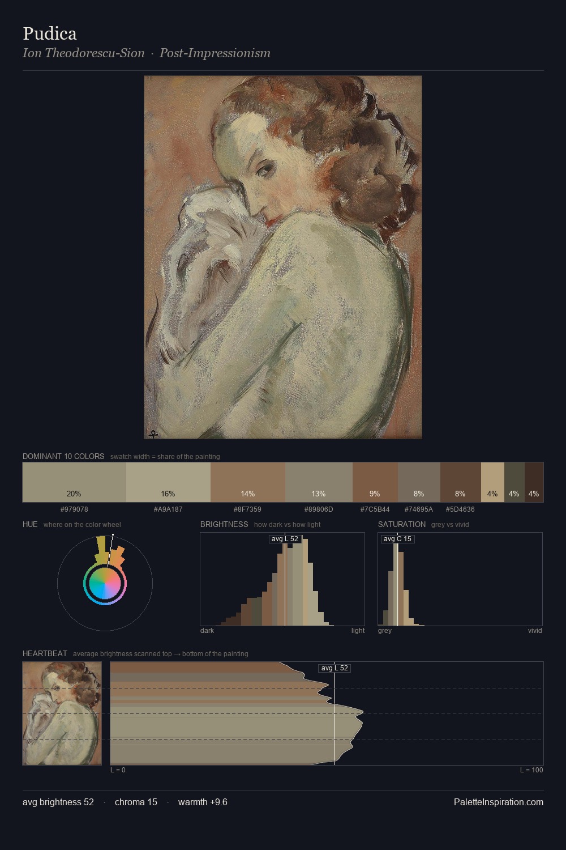Select the darkest brown 4% swatch
This screenshot has height=850, width=566.
[x=534, y=482]
